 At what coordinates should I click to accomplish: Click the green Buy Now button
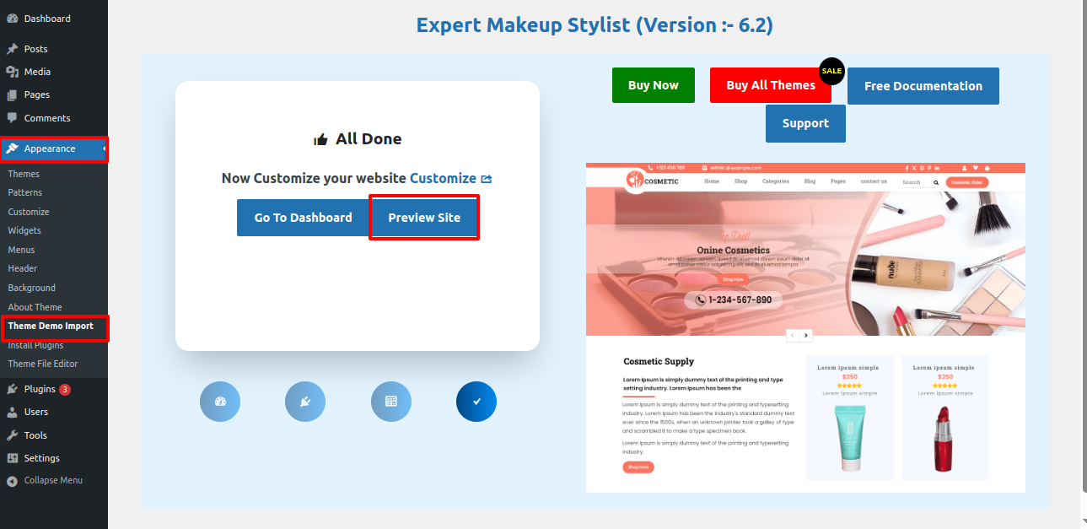tap(654, 85)
